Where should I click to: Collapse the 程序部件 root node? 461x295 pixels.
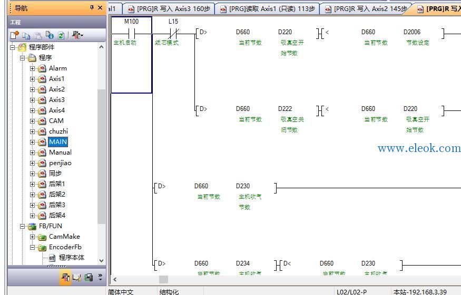(12, 47)
